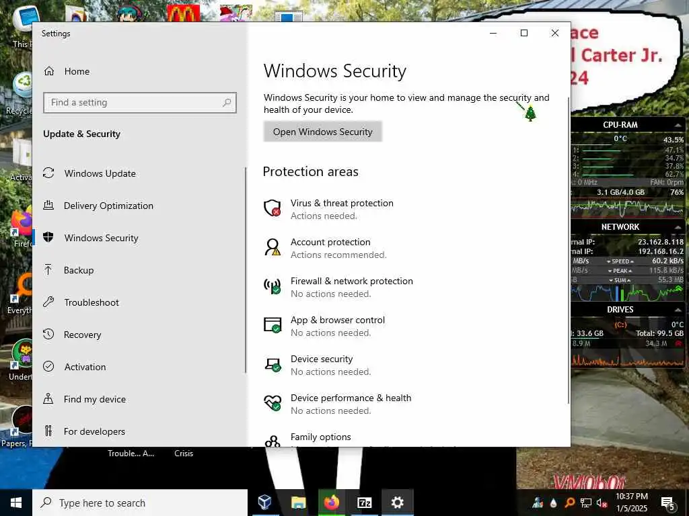Screen dimensions: 689x516
Task: Select Windows Update in the sidebar
Action: click(x=139, y=173)
